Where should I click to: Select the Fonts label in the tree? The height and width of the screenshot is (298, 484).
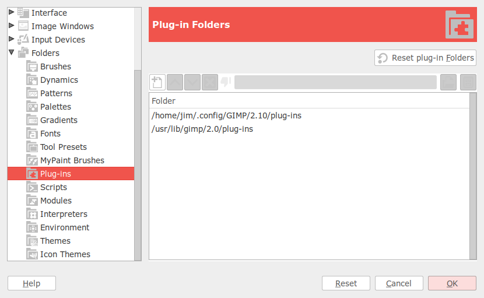[50, 134]
